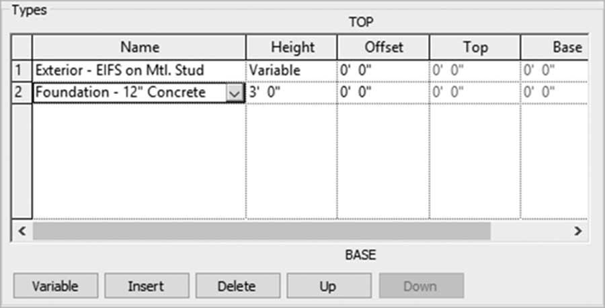Select row header number 2
605x308 pixels.
click(x=22, y=93)
